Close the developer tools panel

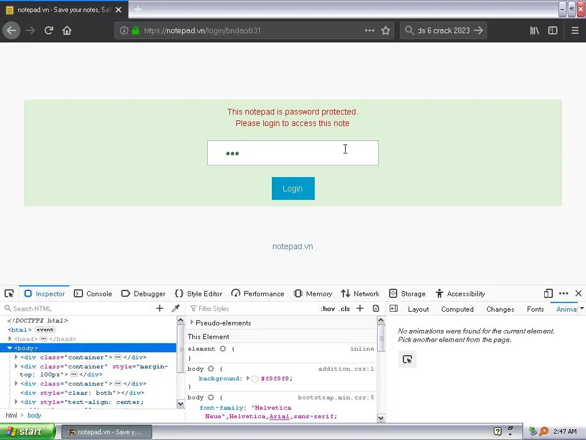[579, 294]
